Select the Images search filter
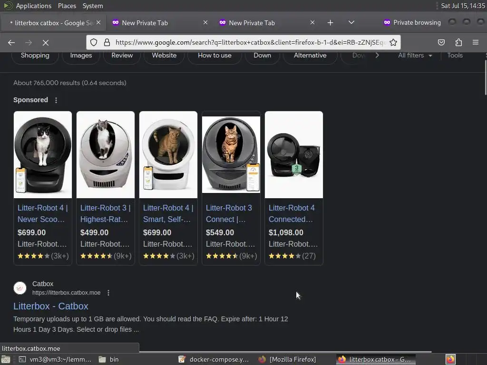The height and width of the screenshot is (365, 487). pyautogui.click(x=81, y=56)
